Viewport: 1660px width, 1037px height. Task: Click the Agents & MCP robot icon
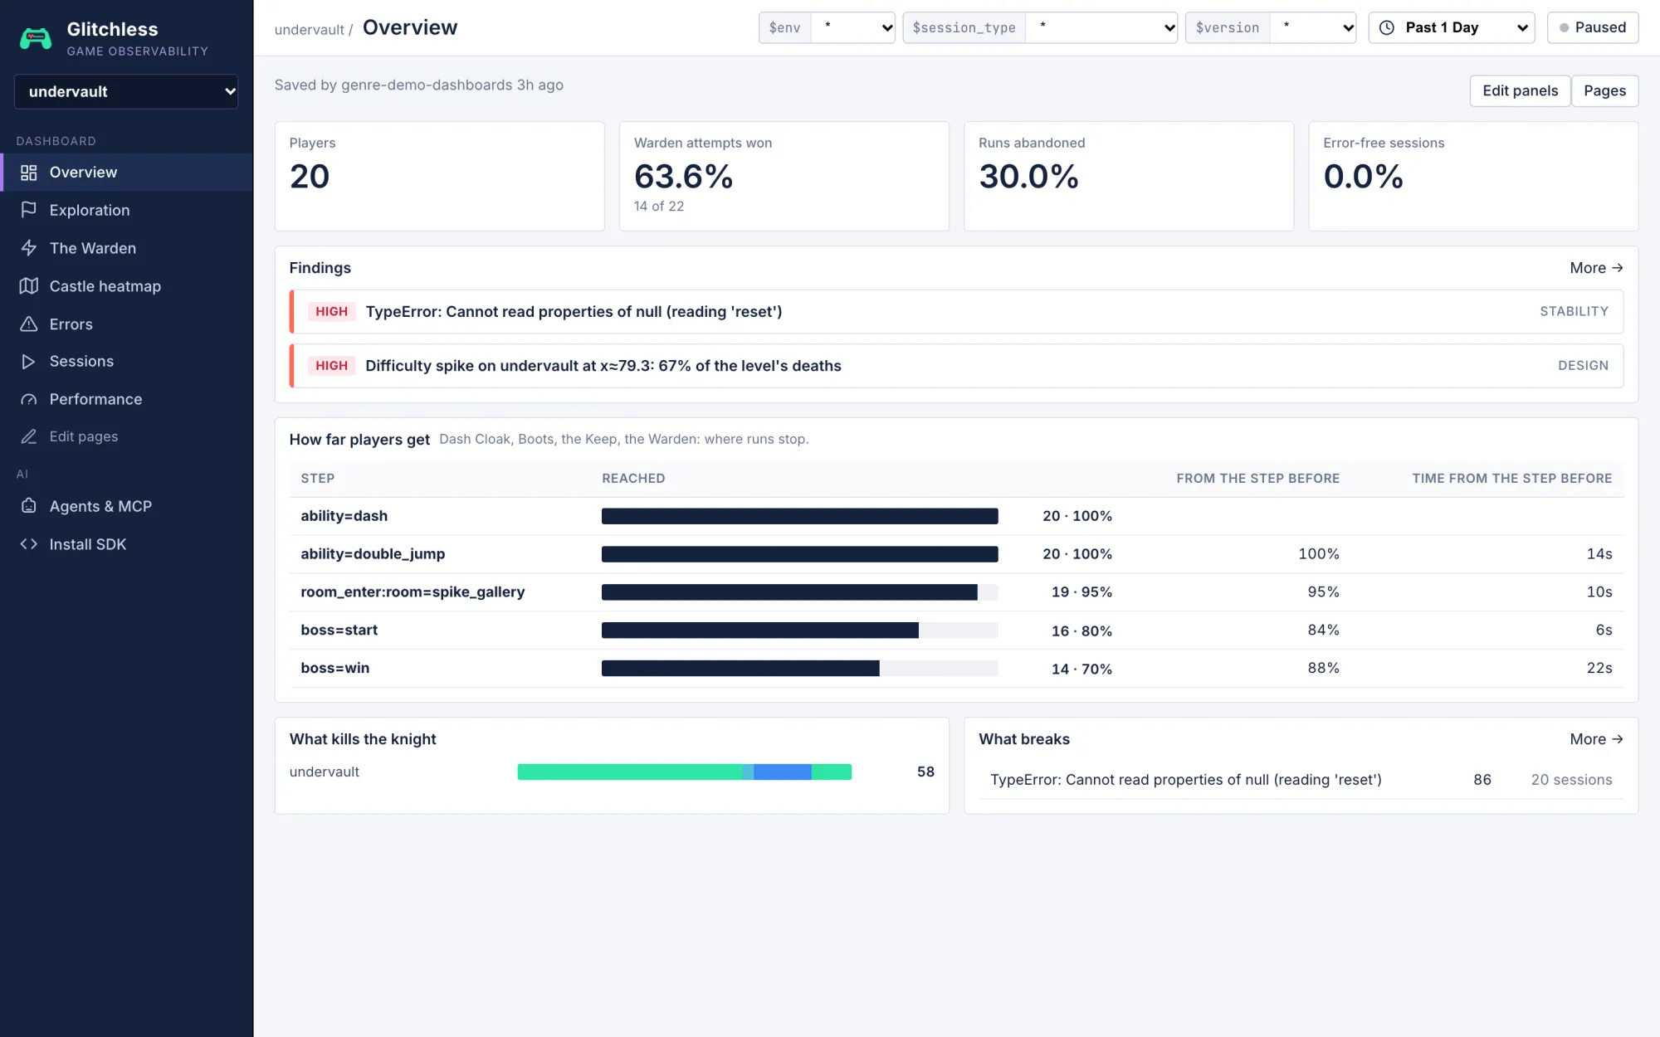29,506
